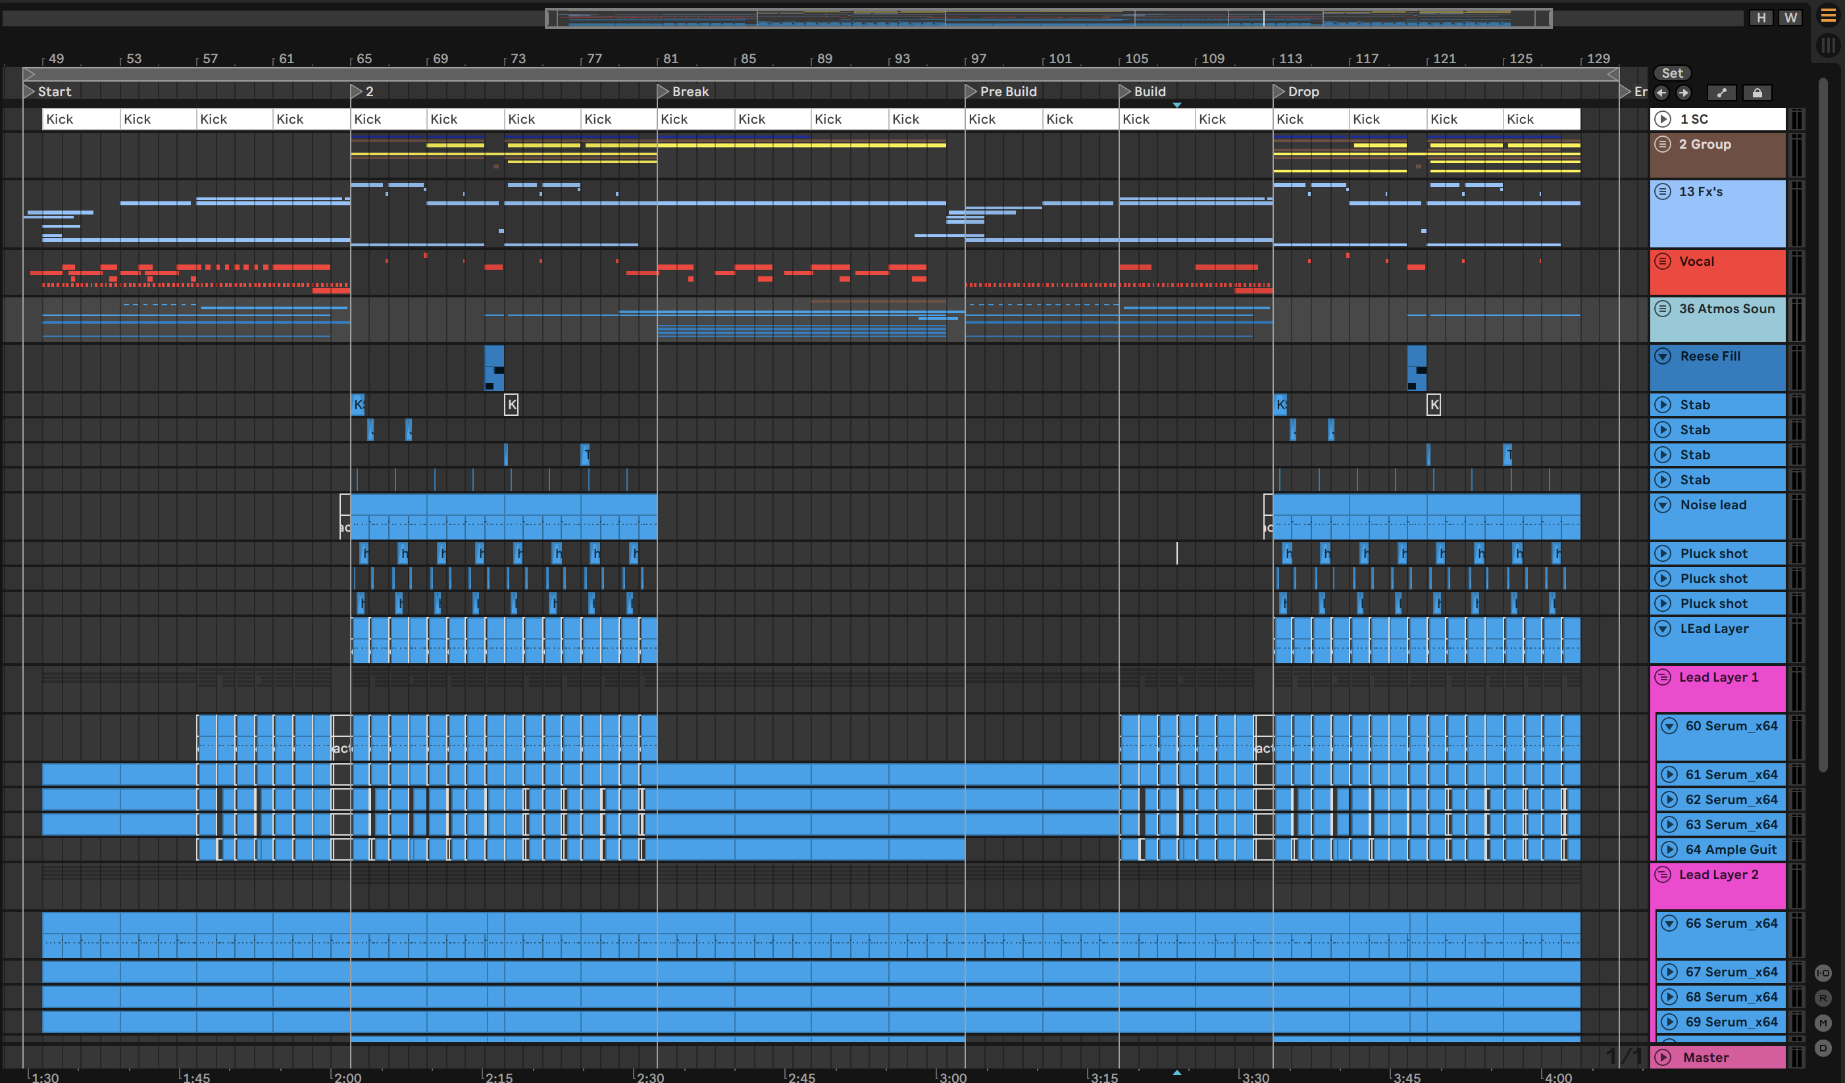Jump to the Break locator marker
The height and width of the screenshot is (1083, 1845).
point(663,91)
